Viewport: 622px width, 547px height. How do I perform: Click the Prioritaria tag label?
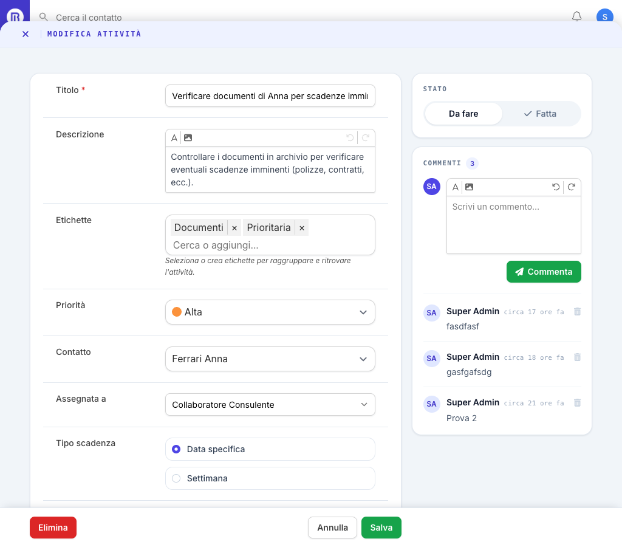(269, 227)
